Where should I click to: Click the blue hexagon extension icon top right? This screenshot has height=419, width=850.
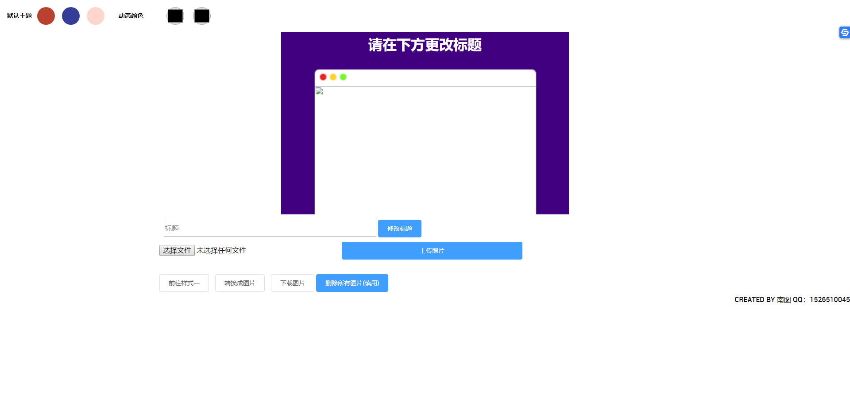click(844, 32)
